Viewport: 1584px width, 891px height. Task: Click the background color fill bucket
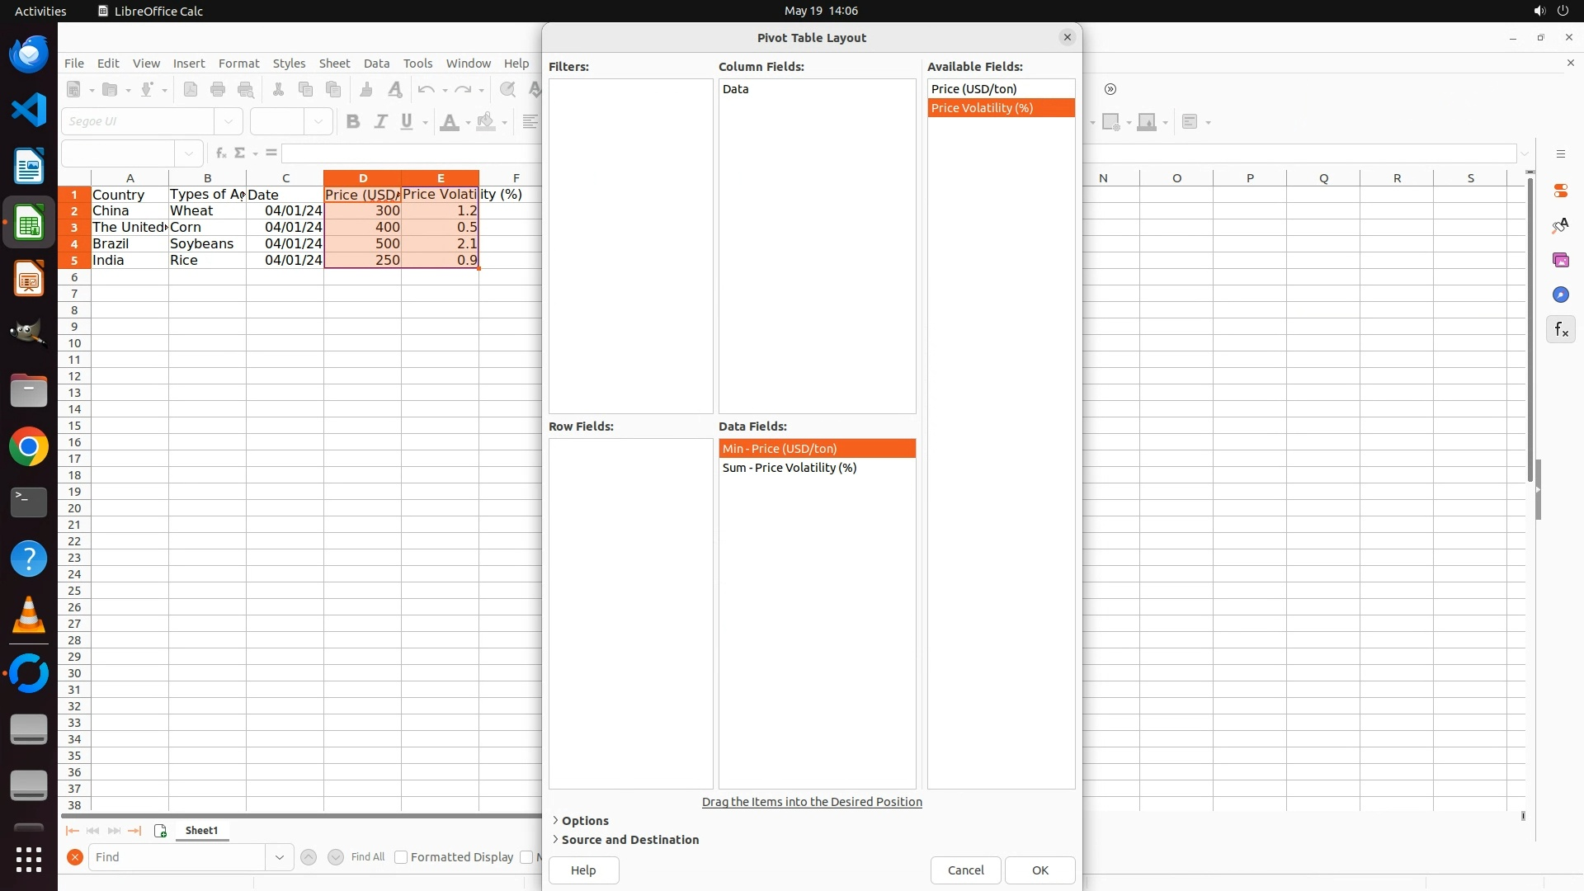tap(486, 122)
